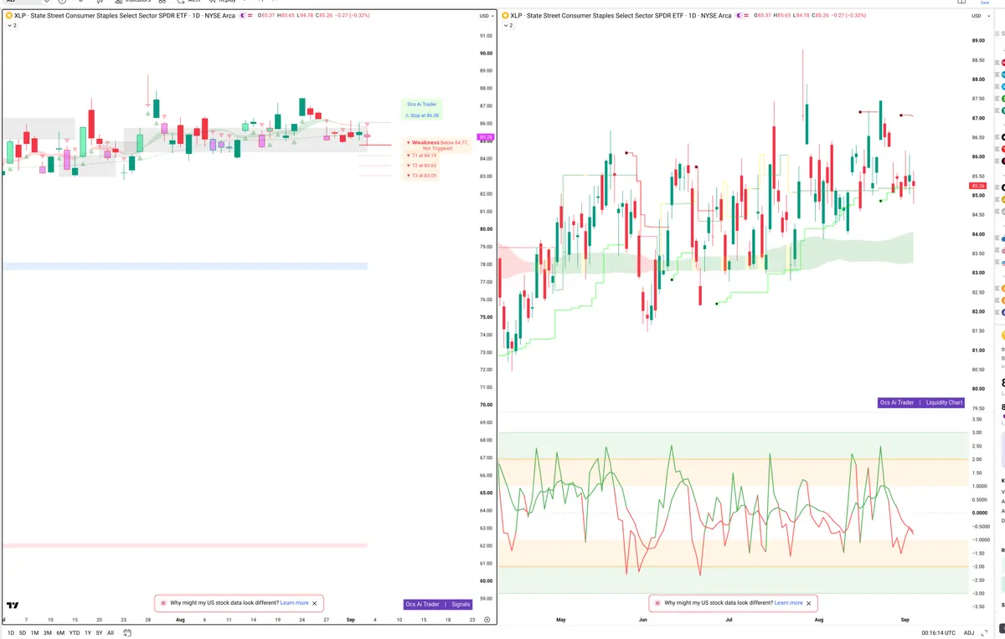This screenshot has width=1005, height=639.
Task: Click the Stop at 86.08 label
Action: pyautogui.click(x=421, y=115)
